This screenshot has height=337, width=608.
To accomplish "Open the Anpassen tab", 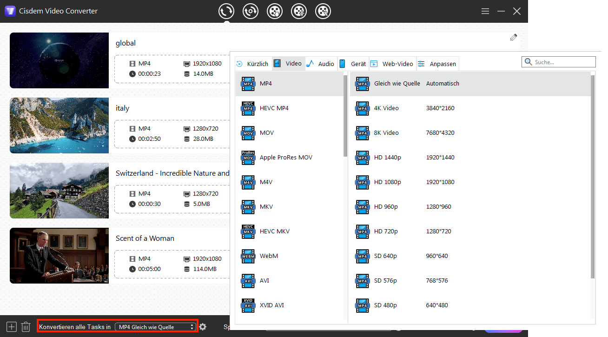I will coord(437,64).
